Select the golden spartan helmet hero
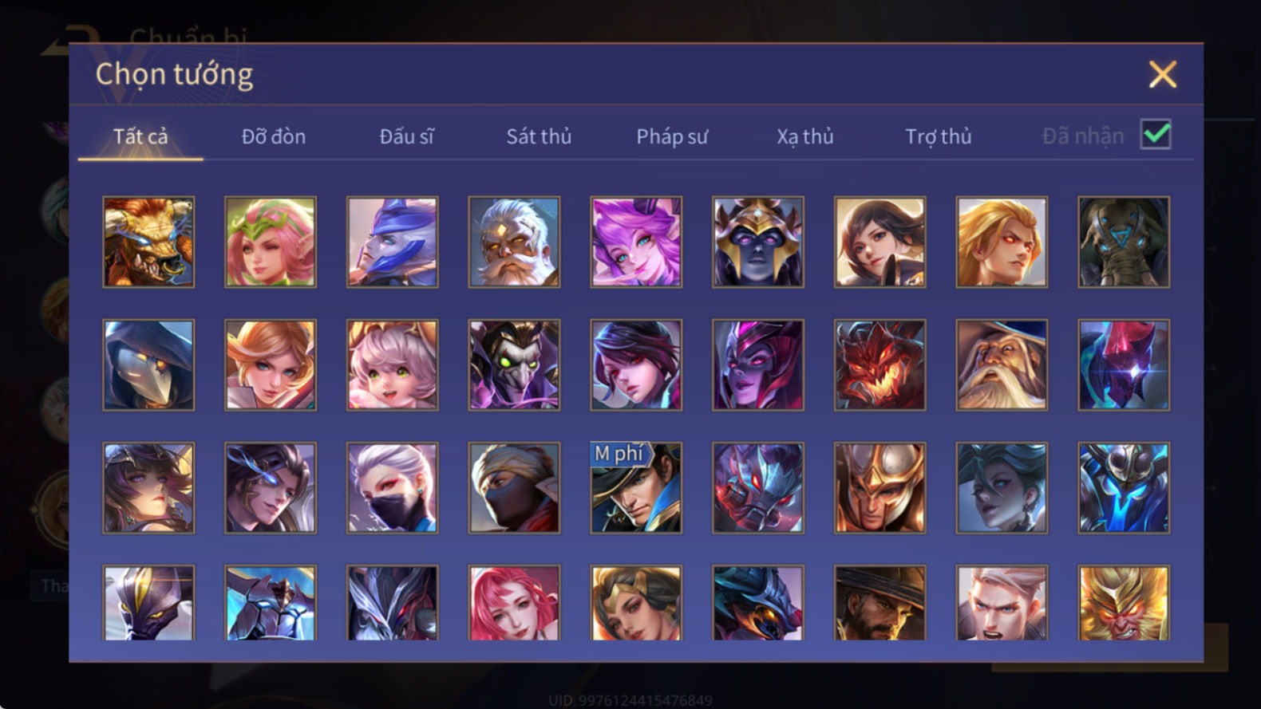 click(x=880, y=488)
